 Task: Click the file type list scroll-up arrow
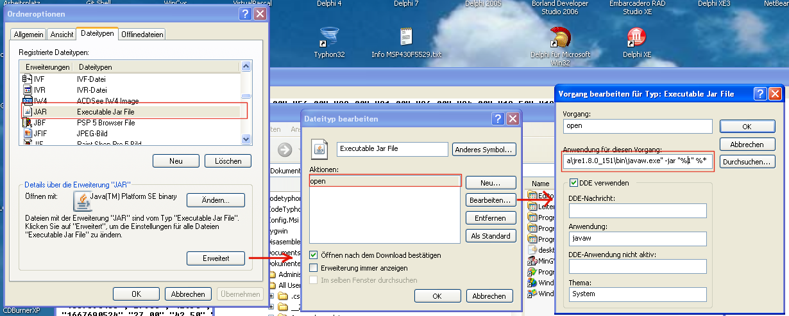pos(246,67)
